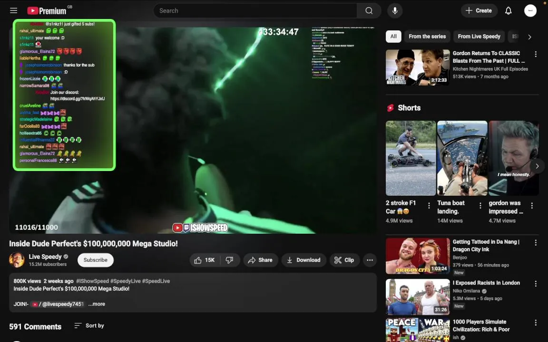Select From the series chip
The width and height of the screenshot is (548, 342).
[427, 36]
